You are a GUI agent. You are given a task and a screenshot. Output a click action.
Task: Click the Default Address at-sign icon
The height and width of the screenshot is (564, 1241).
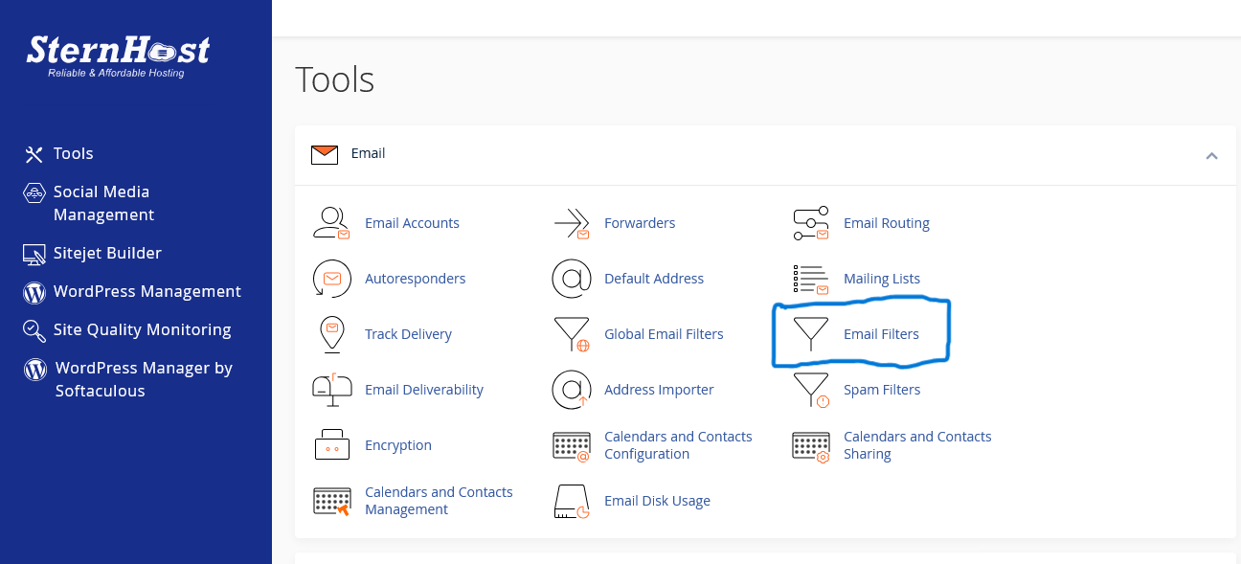click(571, 279)
